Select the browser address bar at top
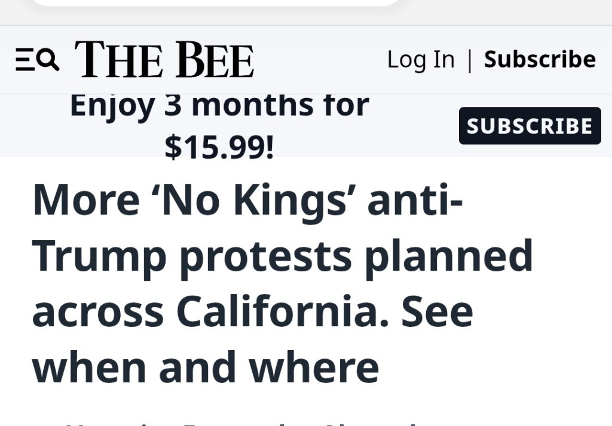Viewport: 612px width, 426px height. [215, 2]
